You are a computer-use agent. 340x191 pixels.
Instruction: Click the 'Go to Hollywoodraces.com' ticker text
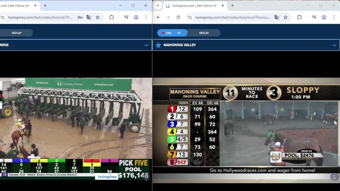click(x=262, y=170)
